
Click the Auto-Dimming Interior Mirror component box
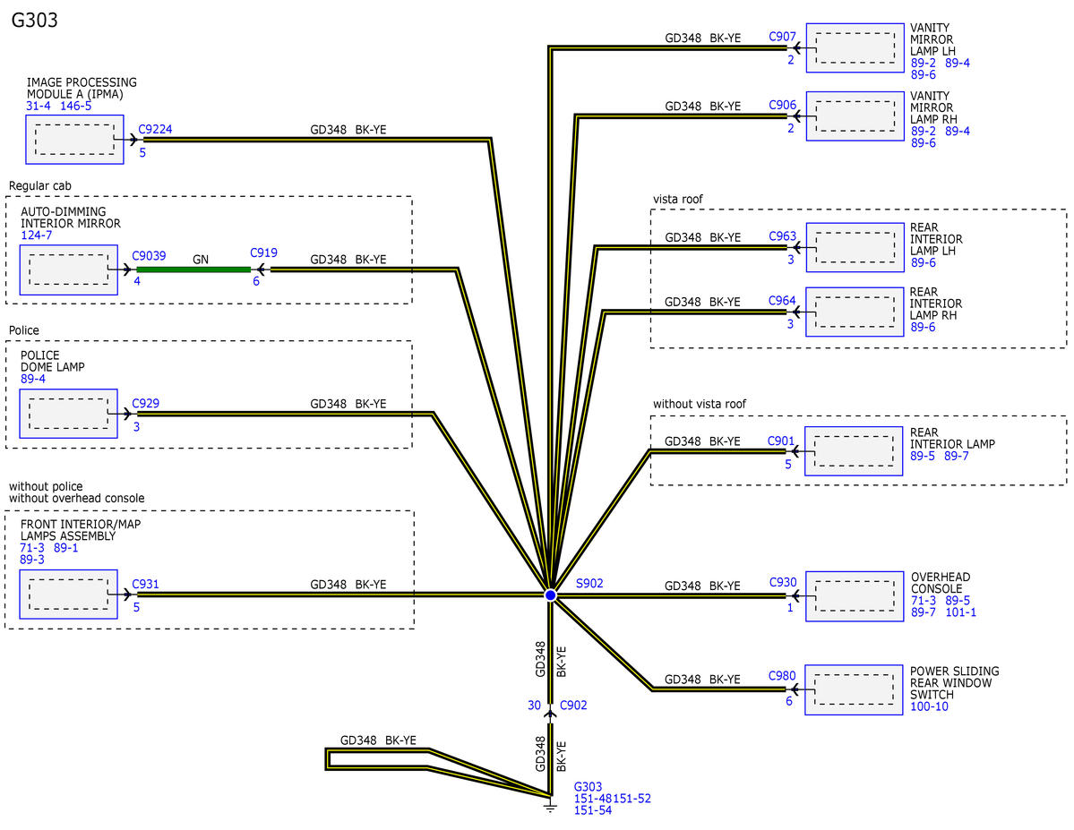coord(69,270)
